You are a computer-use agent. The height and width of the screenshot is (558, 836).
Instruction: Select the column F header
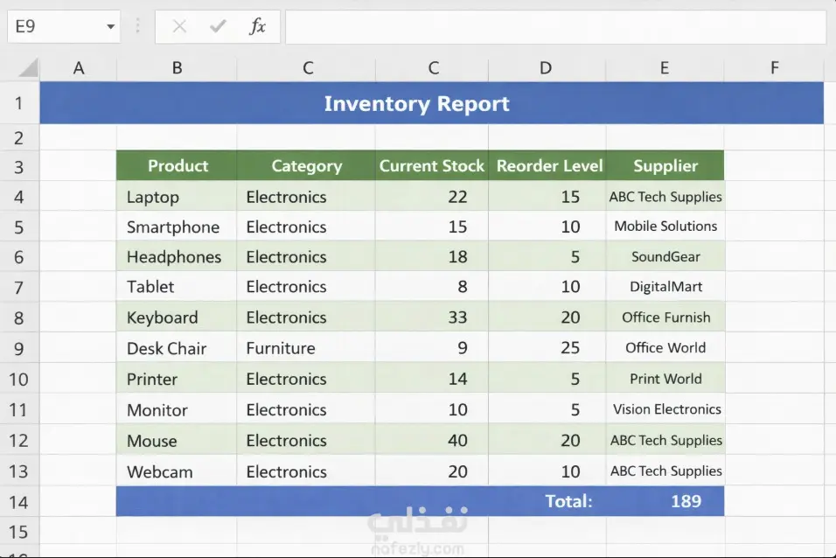774,68
